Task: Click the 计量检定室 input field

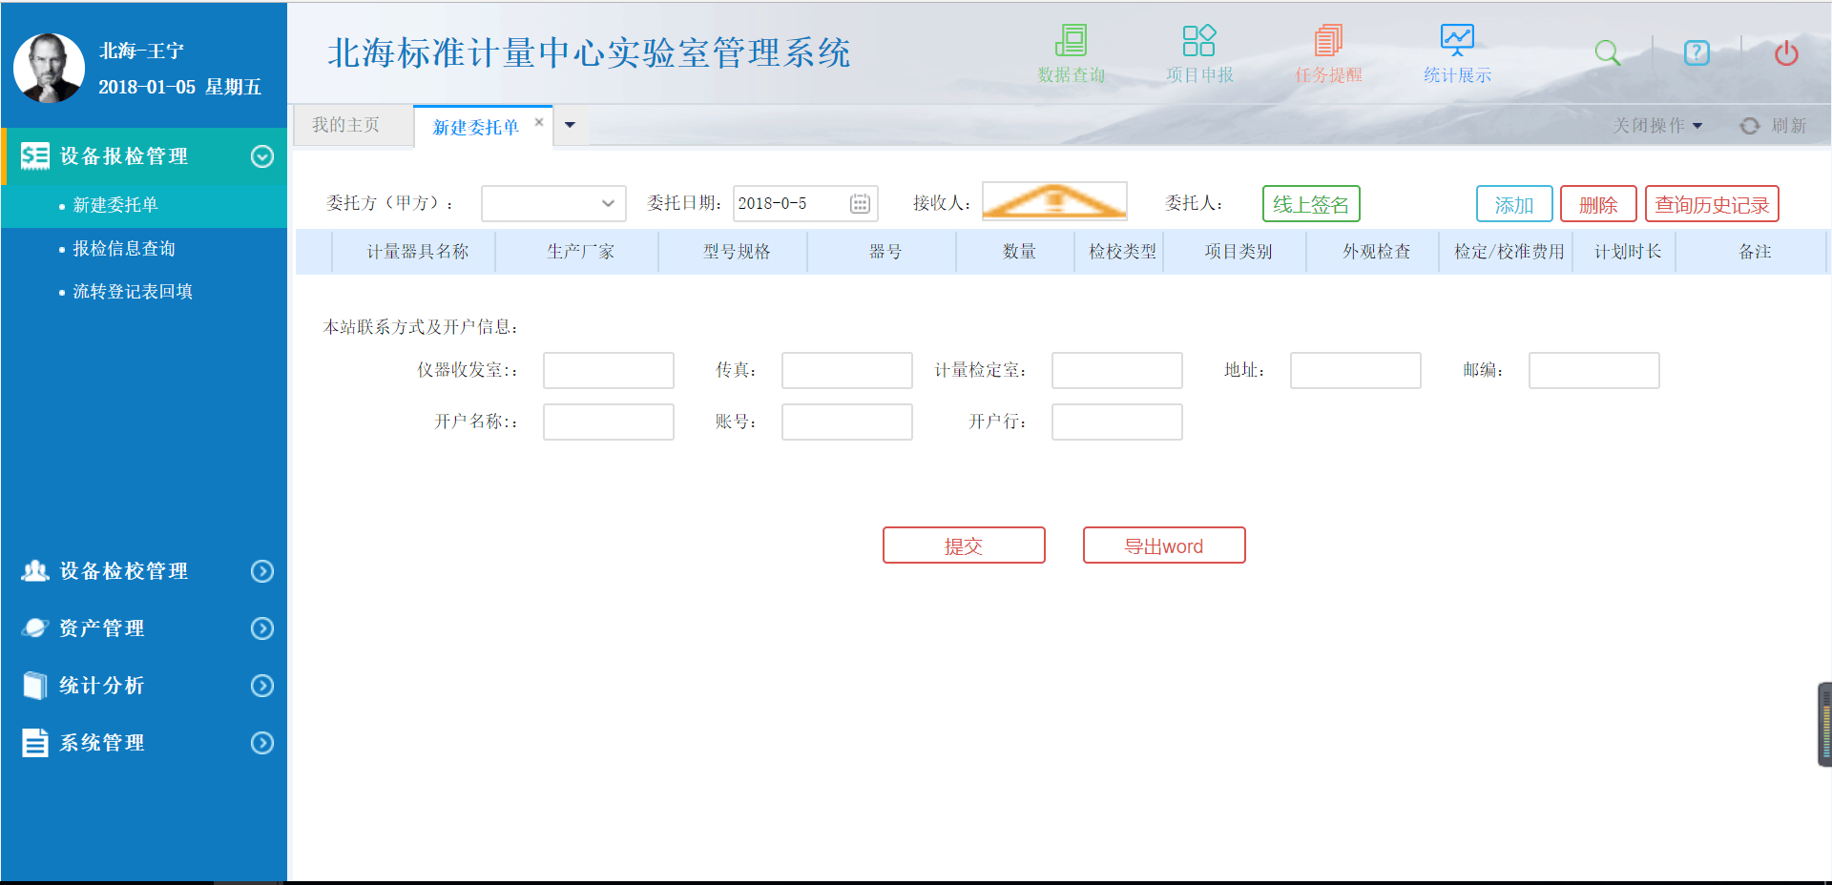Action: click(x=1117, y=370)
